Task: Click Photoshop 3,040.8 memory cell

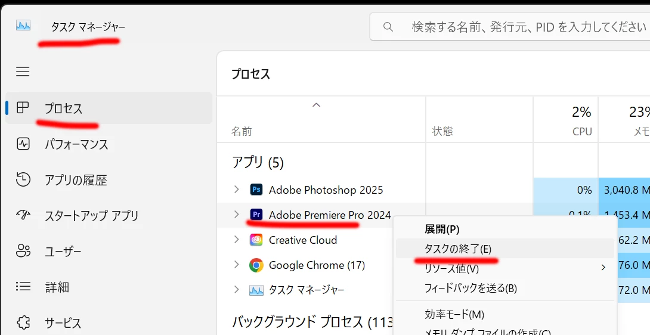Action: pyautogui.click(x=624, y=190)
